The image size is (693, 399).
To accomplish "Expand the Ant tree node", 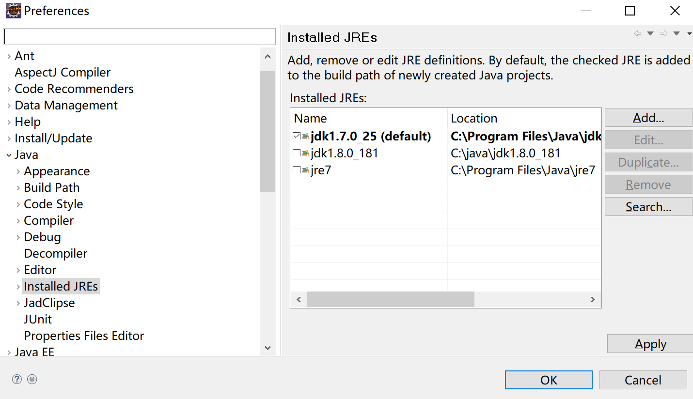I will tap(9, 56).
